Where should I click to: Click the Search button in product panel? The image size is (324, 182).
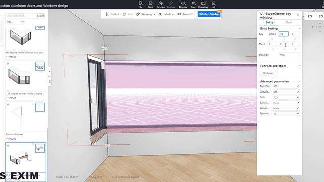pyautogui.click(x=40, y=16)
